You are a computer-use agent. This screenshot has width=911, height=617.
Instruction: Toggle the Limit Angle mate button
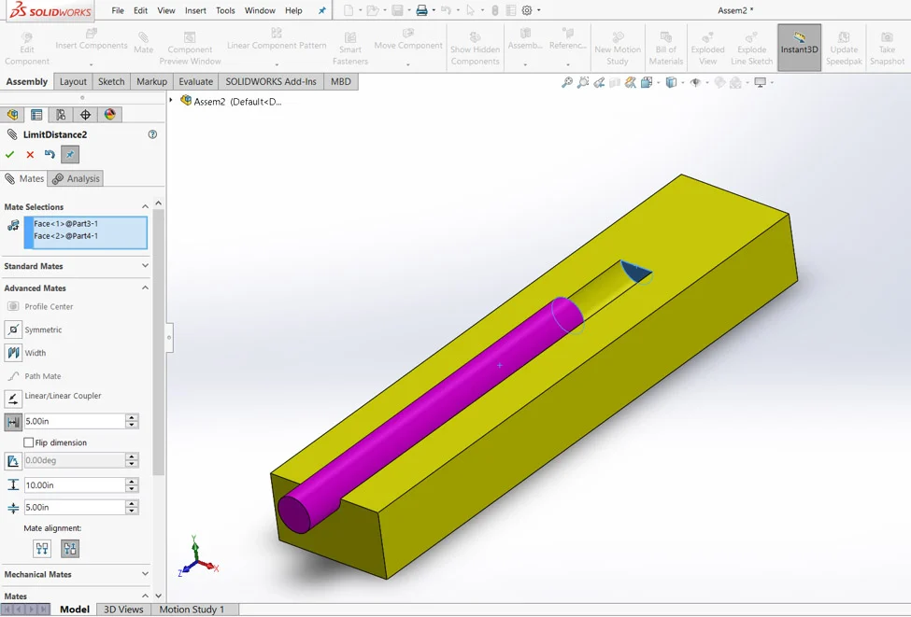coord(13,461)
